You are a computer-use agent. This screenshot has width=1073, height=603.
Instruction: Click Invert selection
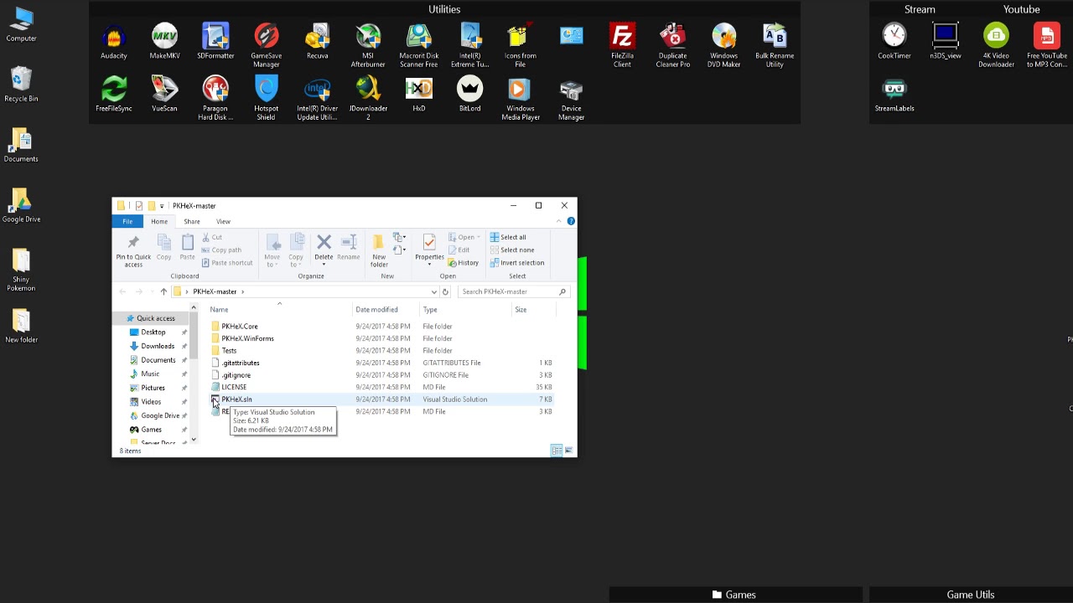[516, 262]
